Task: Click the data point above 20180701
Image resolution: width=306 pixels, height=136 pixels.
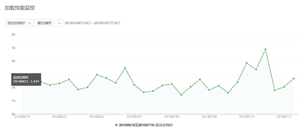Action: (x=134, y=85)
